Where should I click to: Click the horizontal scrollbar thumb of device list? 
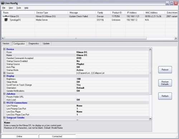click(x=76, y=38)
